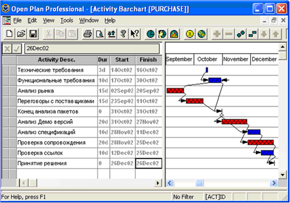Image resolution: width=290 pixels, height=203 pixels.
Task: Click the clock time analysis icon
Action: tap(150, 34)
